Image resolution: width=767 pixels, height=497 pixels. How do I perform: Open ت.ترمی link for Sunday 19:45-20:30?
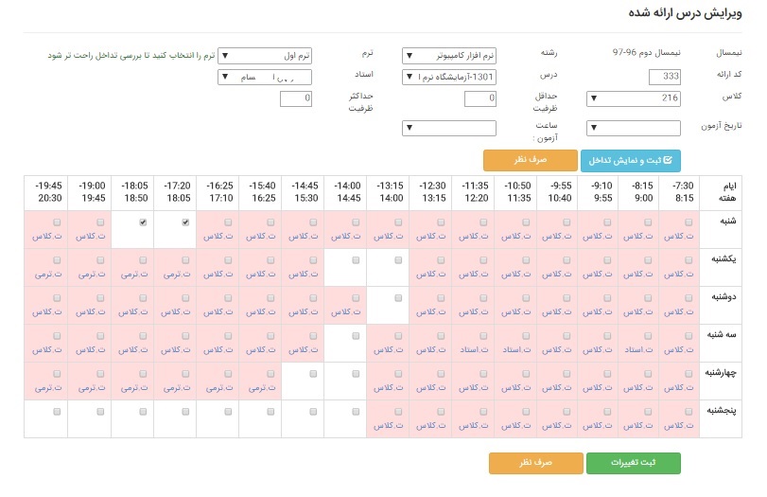tap(45, 274)
